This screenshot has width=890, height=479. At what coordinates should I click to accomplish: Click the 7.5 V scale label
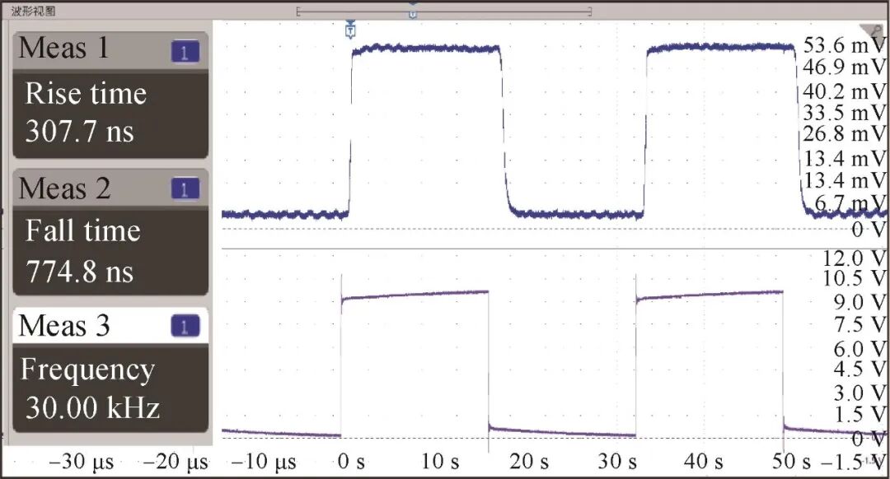(x=860, y=324)
